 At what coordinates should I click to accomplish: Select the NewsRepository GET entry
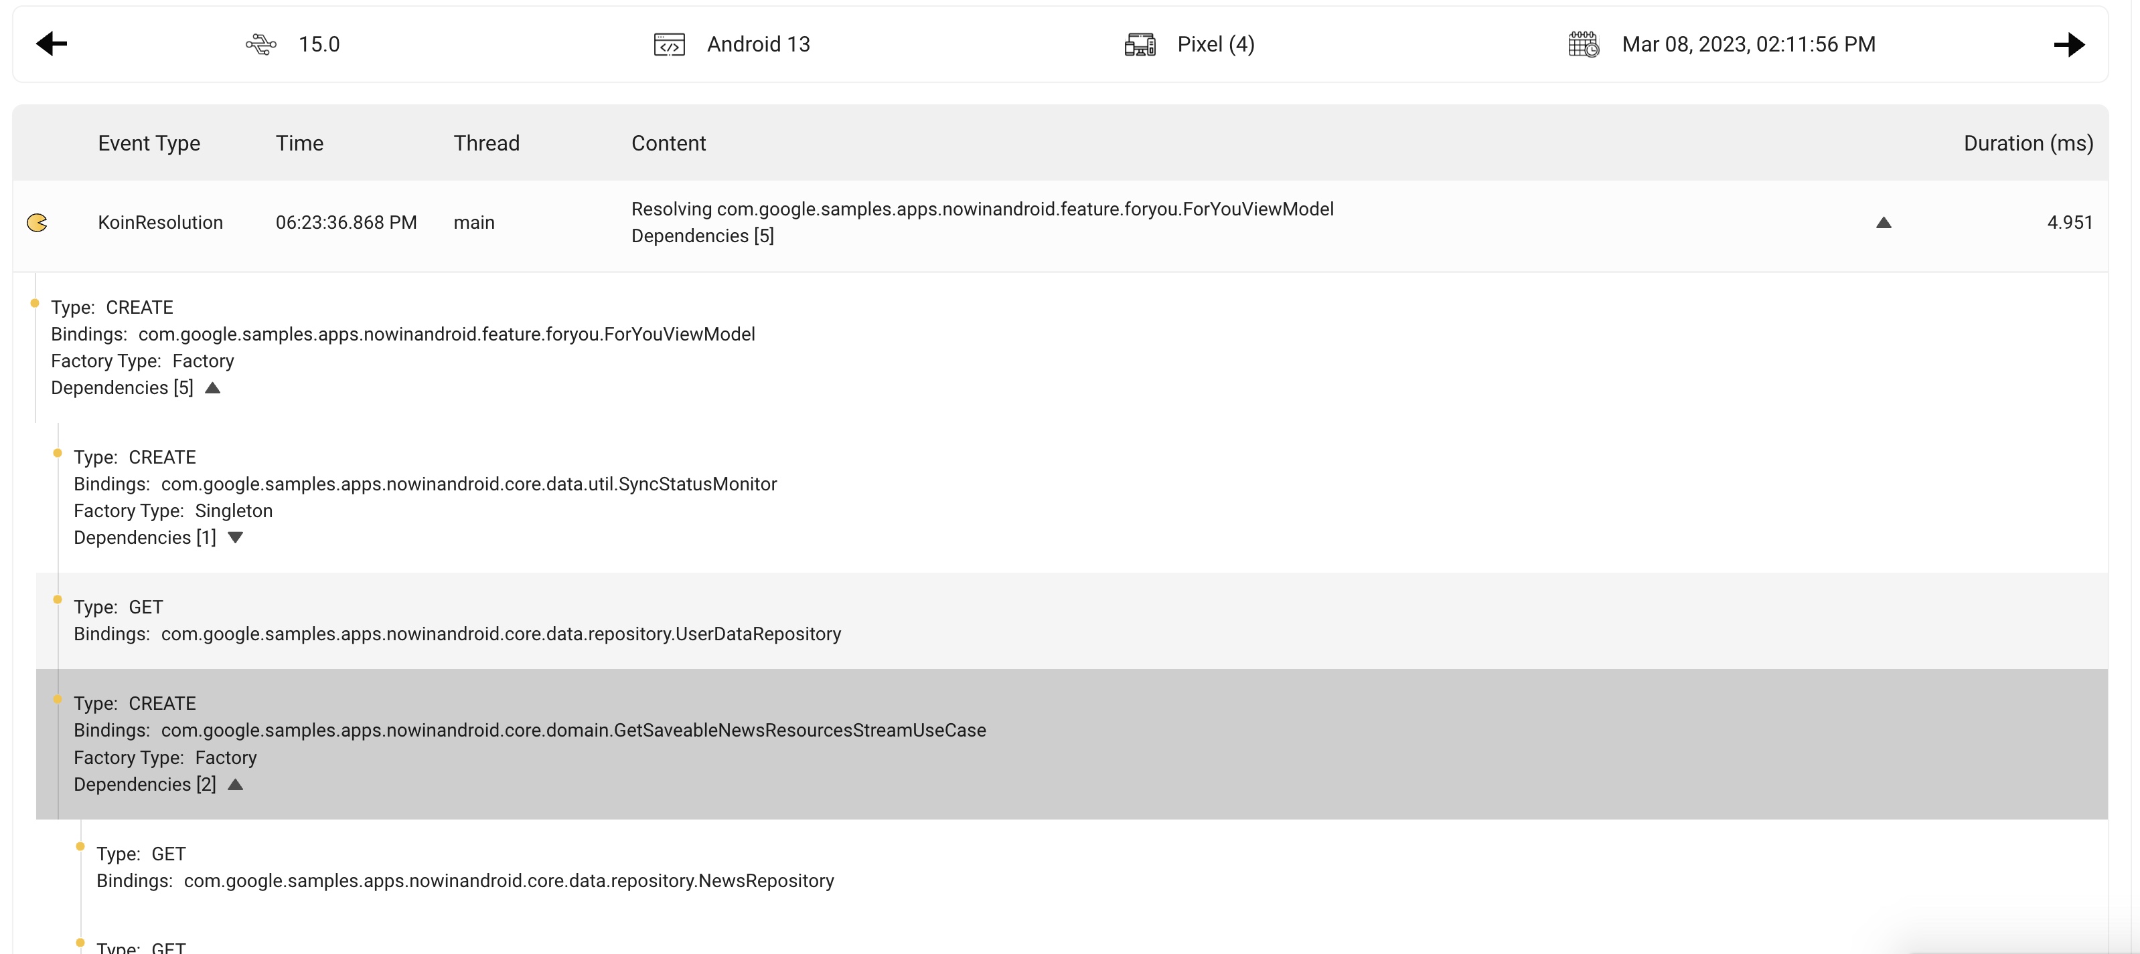[465, 868]
